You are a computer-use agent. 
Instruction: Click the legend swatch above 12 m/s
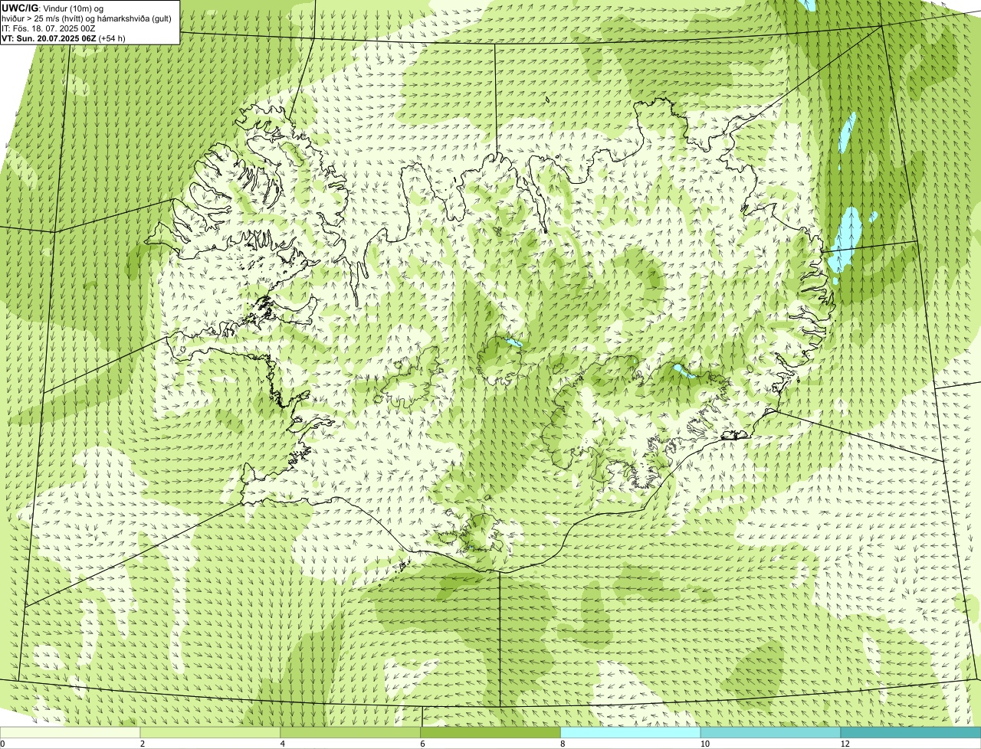click(911, 733)
